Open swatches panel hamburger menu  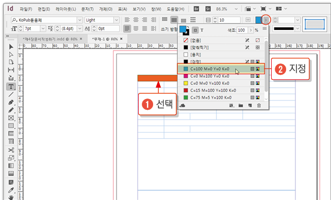[264, 29]
